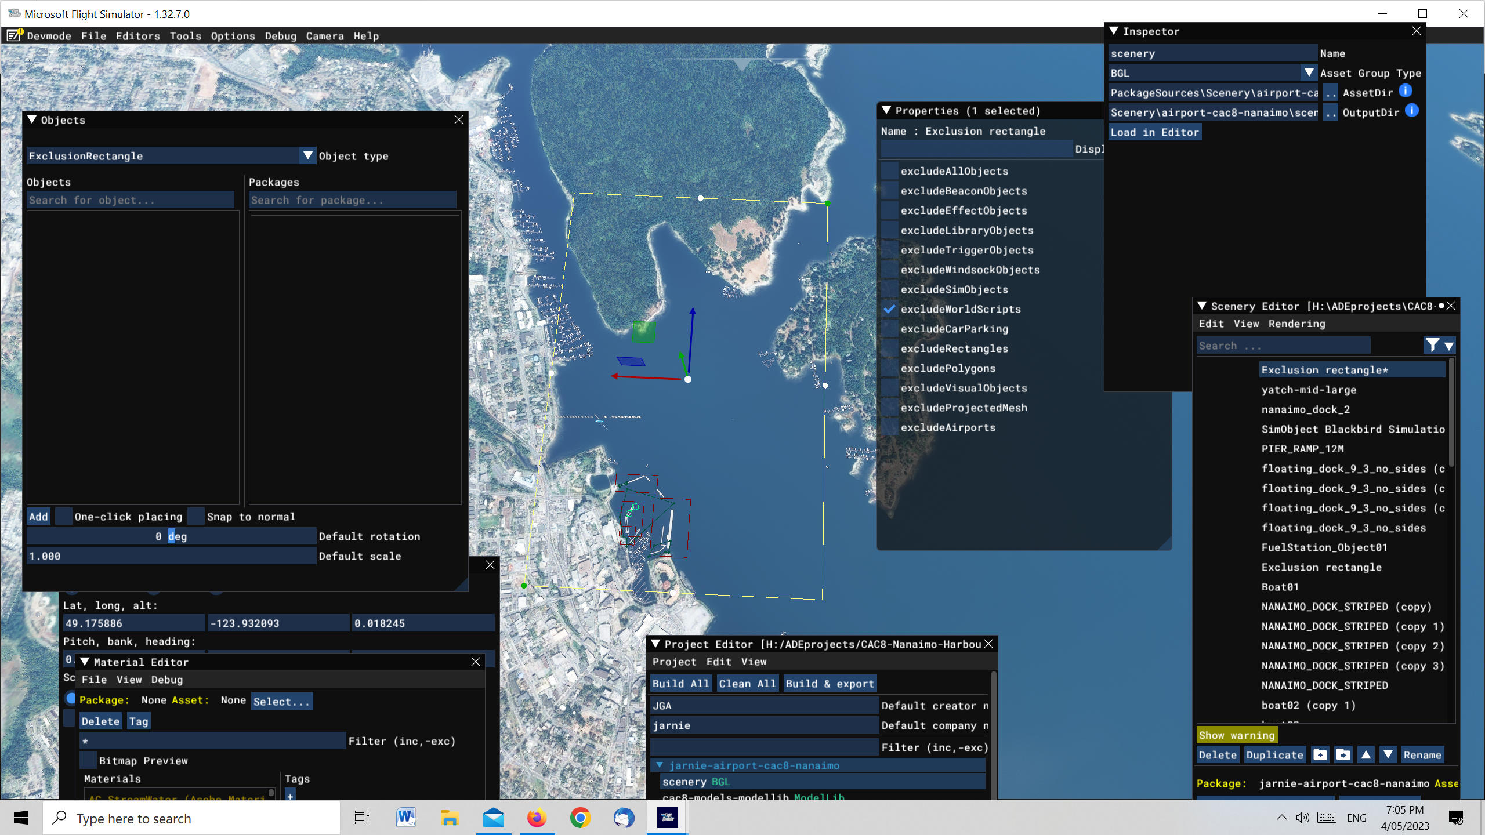Click the Show warning button
The image size is (1485, 835).
(x=1237, y=735)
